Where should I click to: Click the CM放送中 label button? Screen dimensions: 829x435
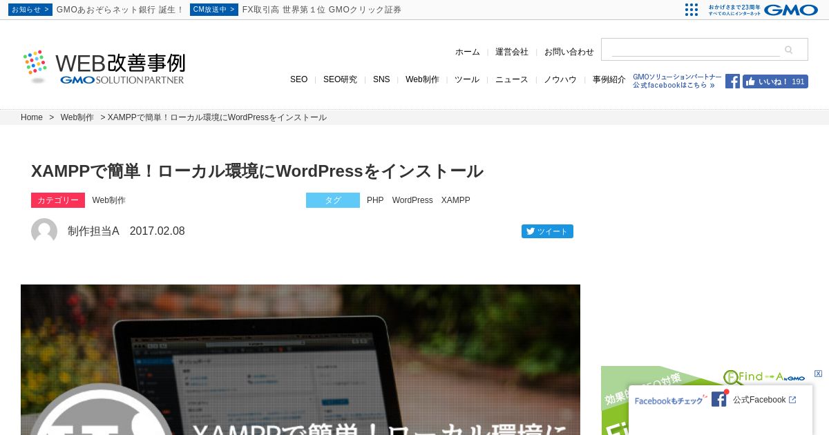coord(214,10)
